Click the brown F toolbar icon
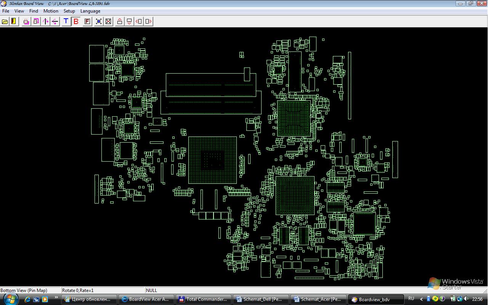Viewport: 488px width, 305px height. [x=87, y=21]
